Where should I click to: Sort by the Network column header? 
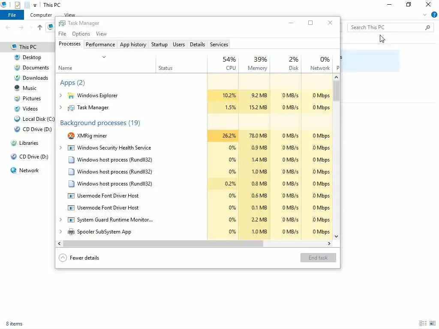(317, 64)
